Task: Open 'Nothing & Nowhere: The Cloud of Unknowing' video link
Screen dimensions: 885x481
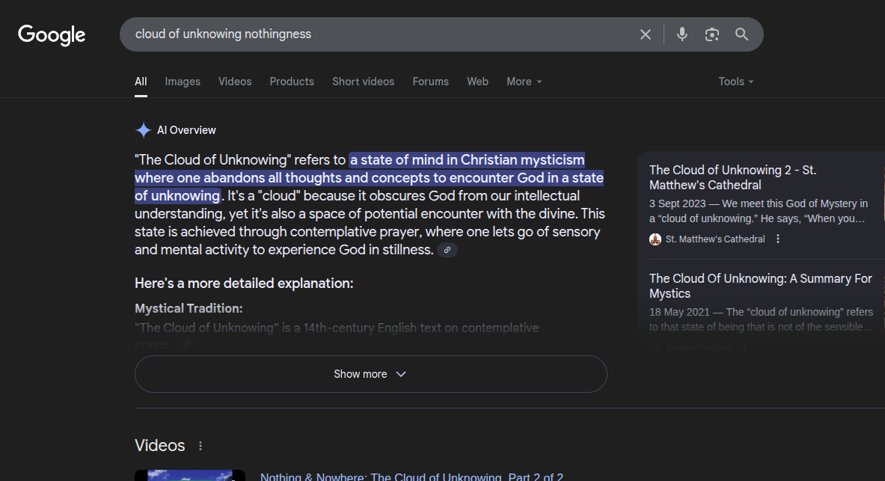Action: click(x=411, y=477)
